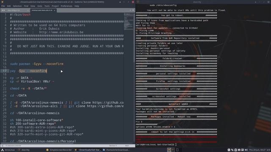Open the Tools menu
Viewport: 271px width, 152px height.
47,6
